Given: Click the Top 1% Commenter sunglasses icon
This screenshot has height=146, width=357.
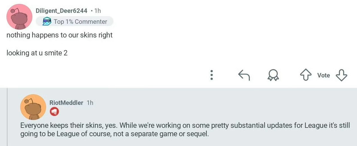Looking at the screenshot, I should point(47,22).
